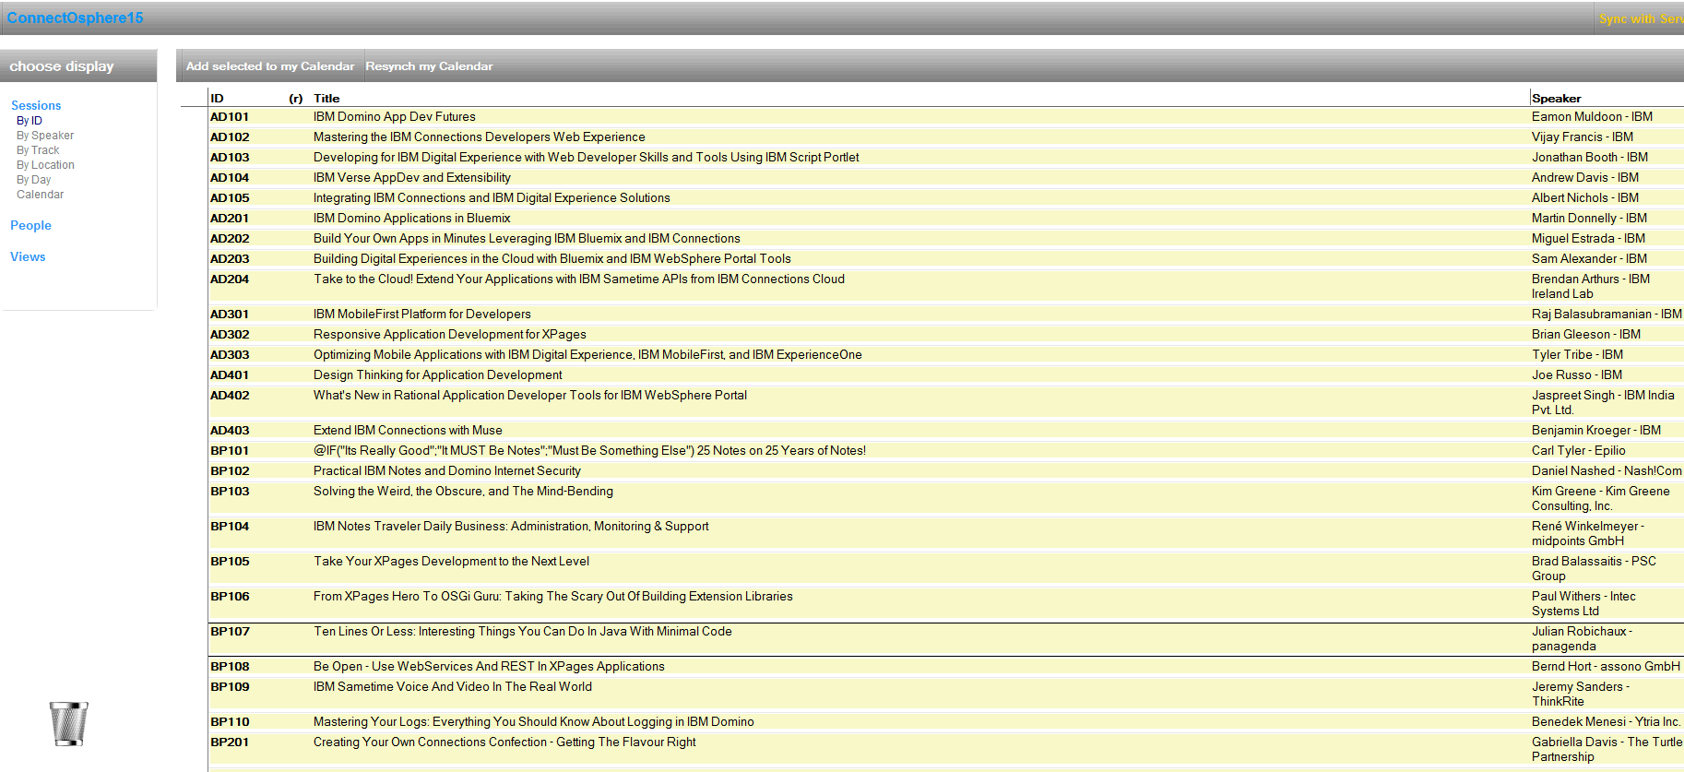
Task: Select IBM MobileFirst Platform for Developers
Action: [422, 315]
